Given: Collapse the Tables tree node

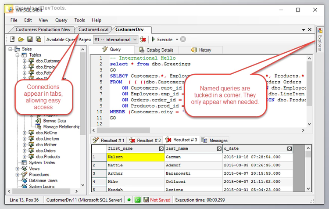Looking at the screenshot, I should (18, 55).
